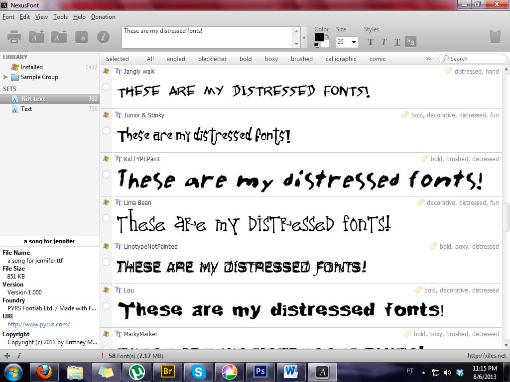Click the Print toolbar icon
Viewport: 510px width, 382px height.
pos(14,37)
